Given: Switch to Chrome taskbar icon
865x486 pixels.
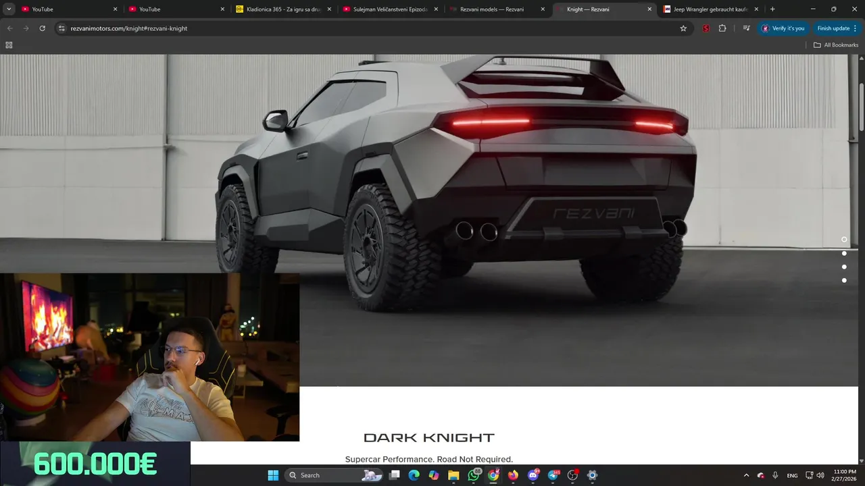Looking at the screenshot, I should tap(493, 475).
